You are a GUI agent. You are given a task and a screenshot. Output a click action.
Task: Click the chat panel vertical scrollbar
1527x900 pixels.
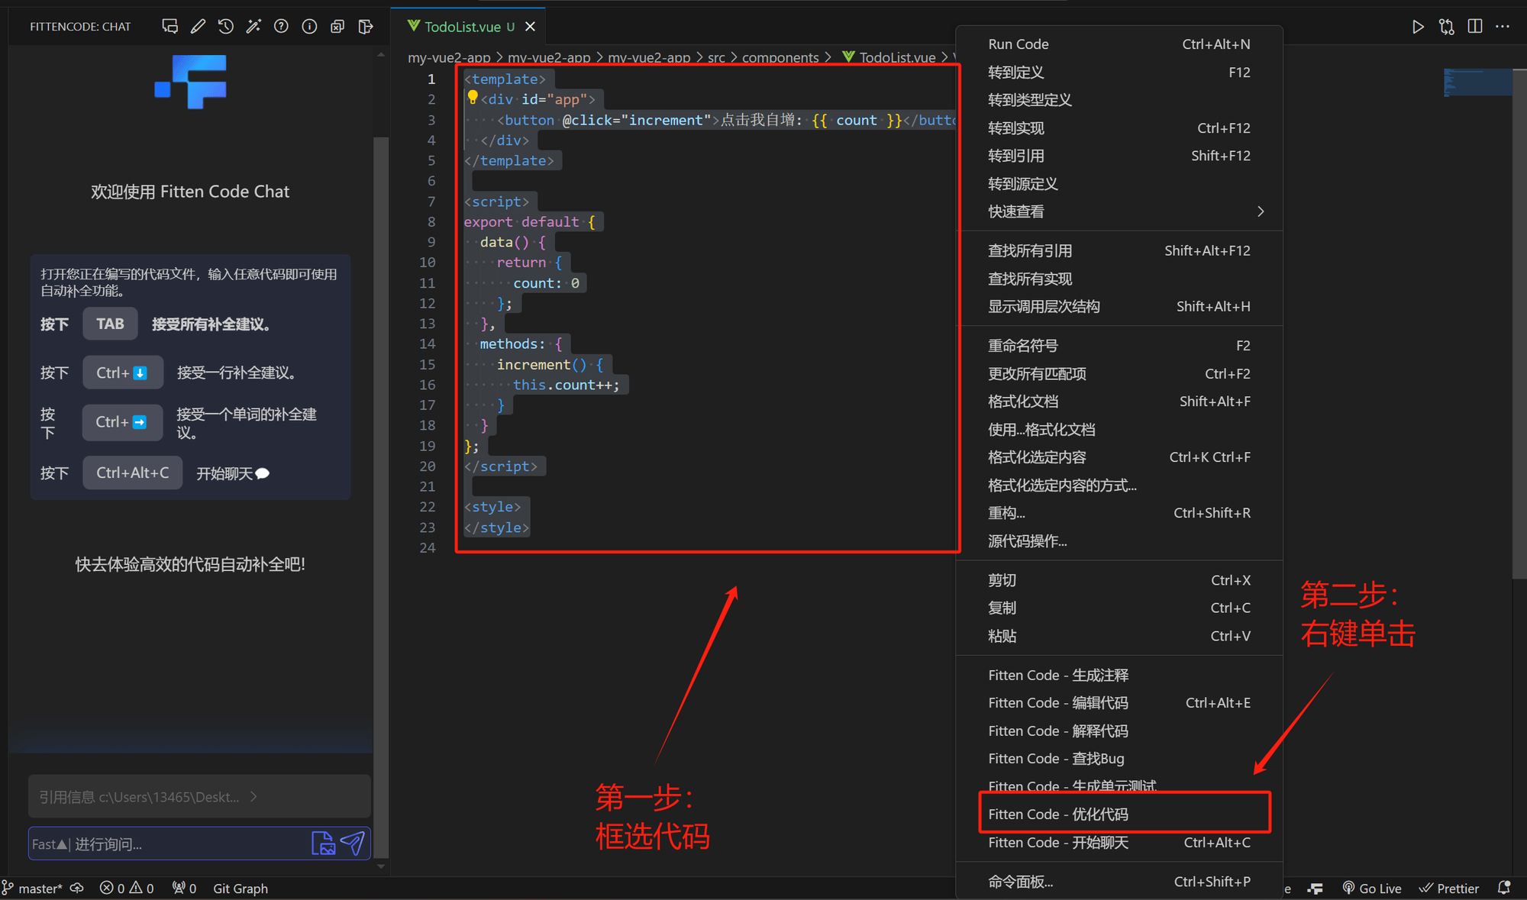pos(381,496)
